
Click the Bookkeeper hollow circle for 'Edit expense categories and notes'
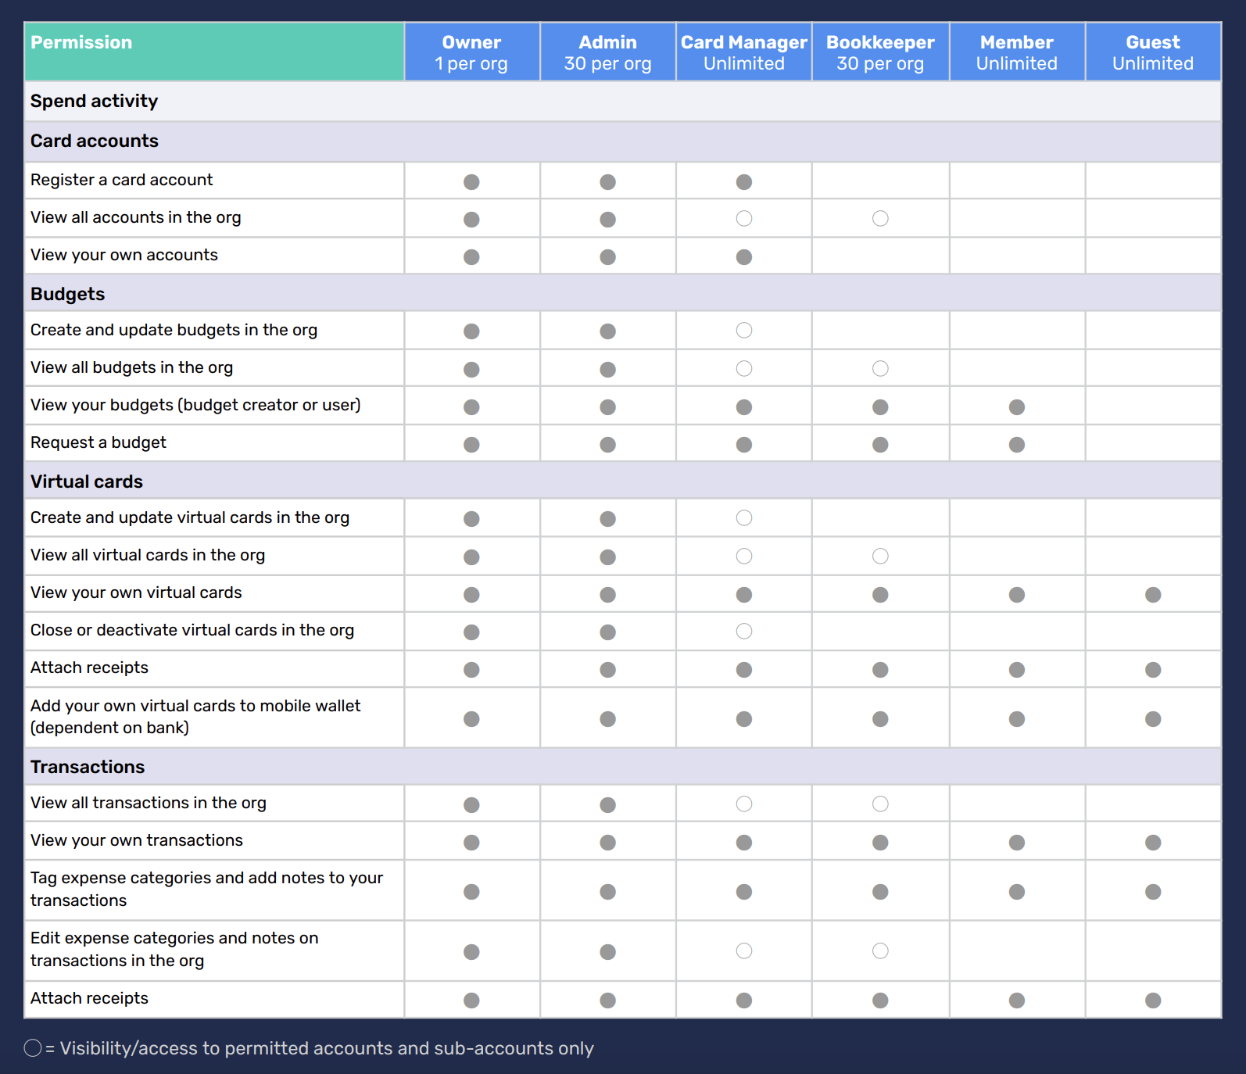880,951
